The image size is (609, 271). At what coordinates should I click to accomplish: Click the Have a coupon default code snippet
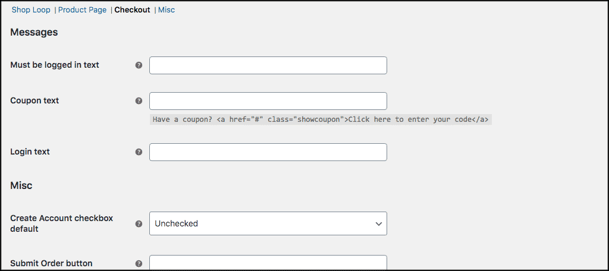click(x=321, y=119)
